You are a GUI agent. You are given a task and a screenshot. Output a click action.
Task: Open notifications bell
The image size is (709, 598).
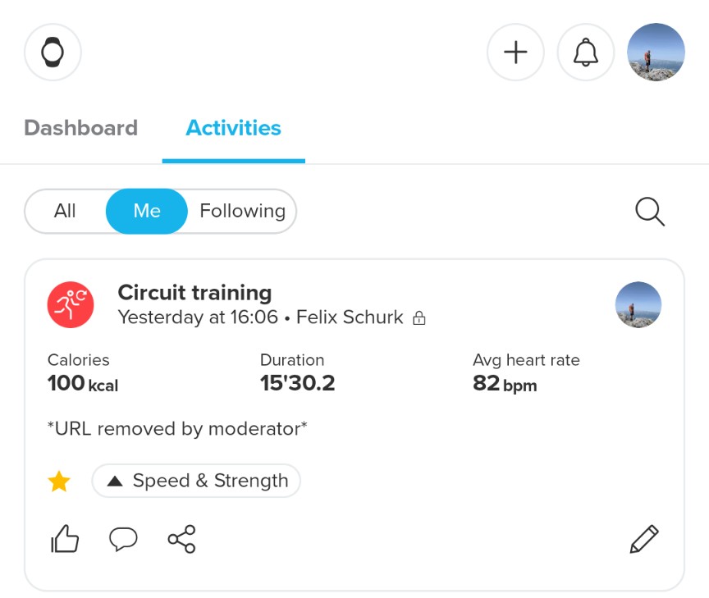[x=585, y=52]
